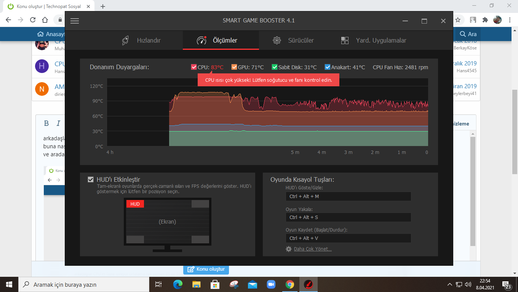Screen dimensions: 518x292
Task: Reload the Chrome page
Action: coord(33,20)
